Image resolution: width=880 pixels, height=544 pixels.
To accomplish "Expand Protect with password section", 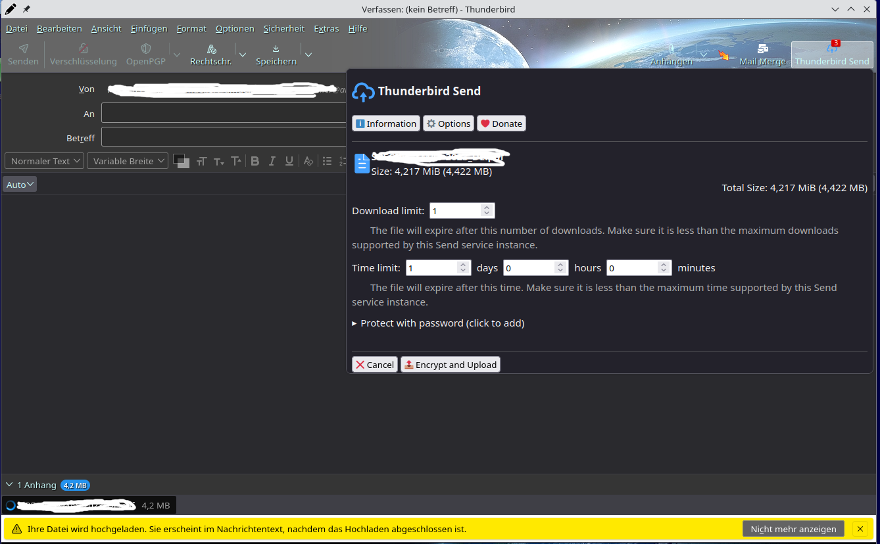I will pyautogui.click(x=438, y=323).
